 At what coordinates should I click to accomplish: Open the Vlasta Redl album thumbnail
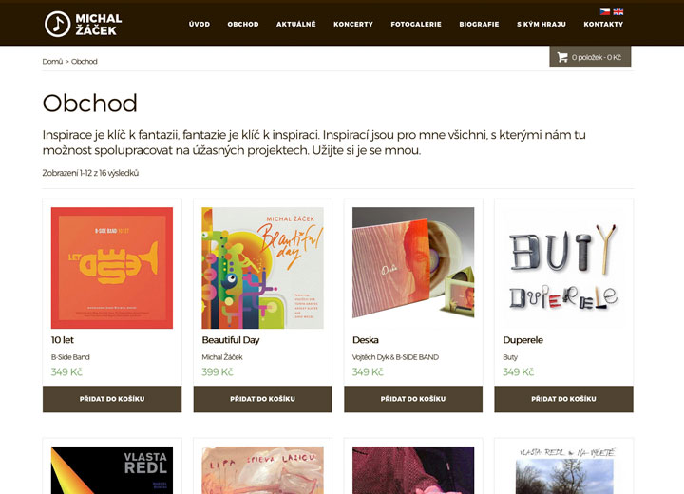pyautogui.click(x=112, y=470)
